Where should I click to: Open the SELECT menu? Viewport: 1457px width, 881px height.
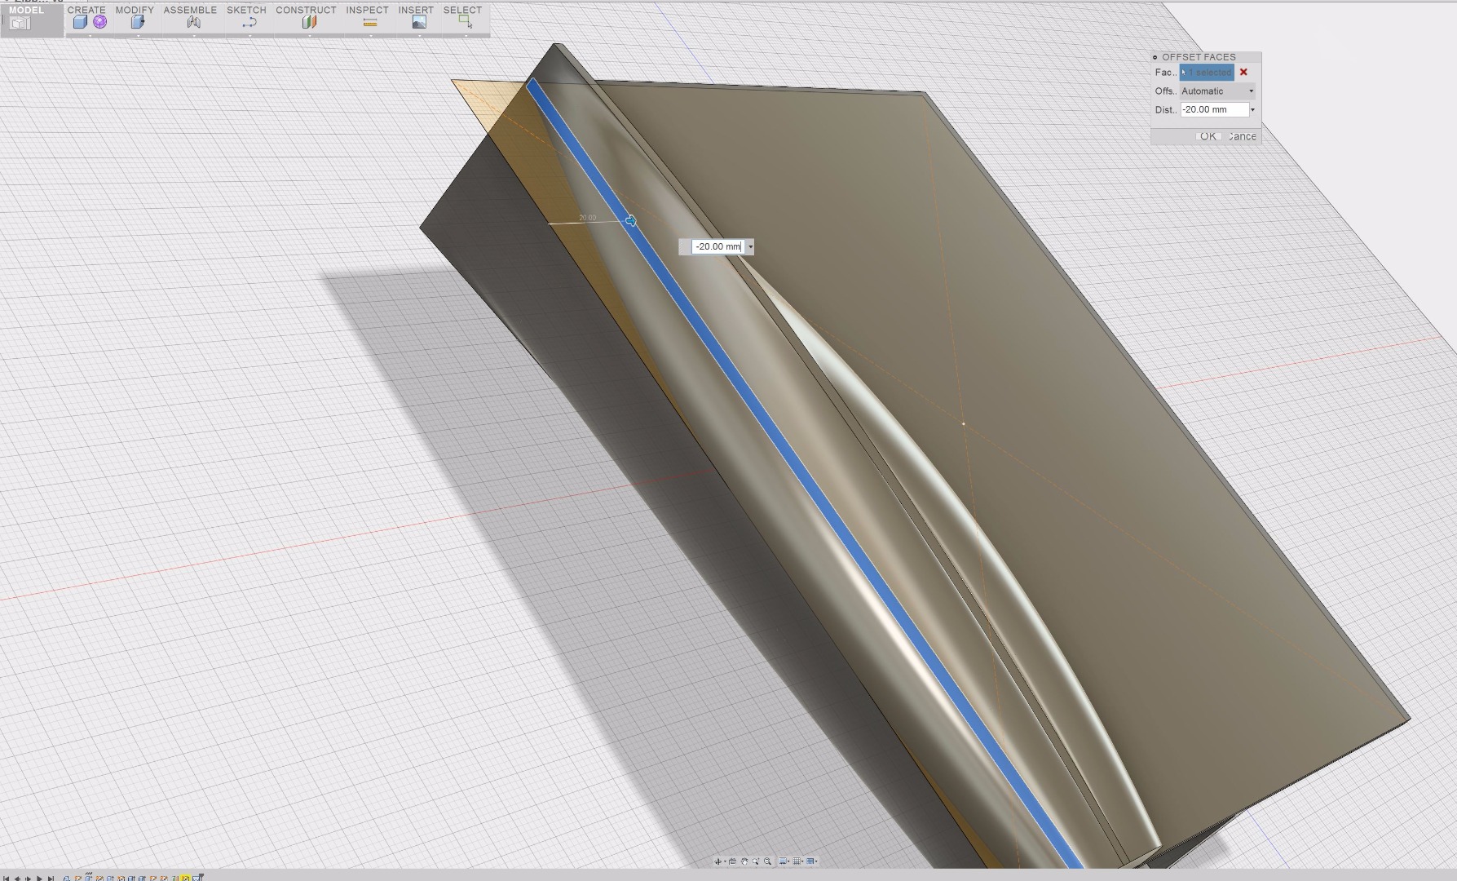[x=462, y=10]
